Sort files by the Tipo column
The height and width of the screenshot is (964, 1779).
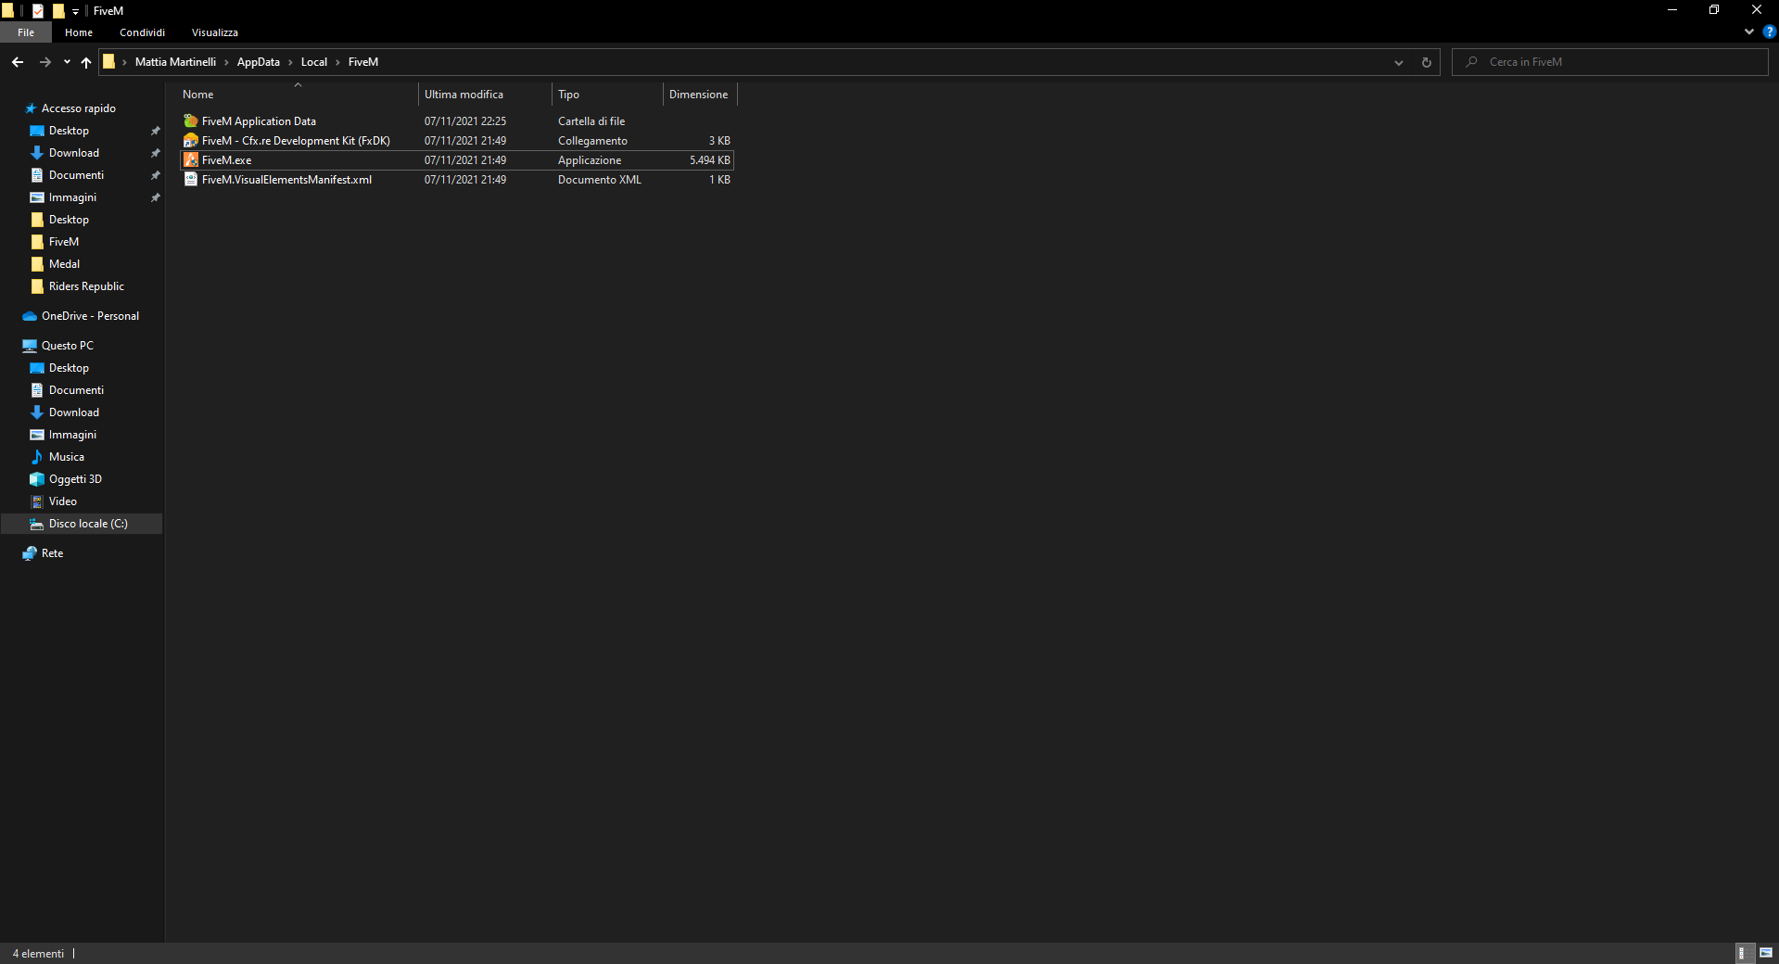(607, 95)
